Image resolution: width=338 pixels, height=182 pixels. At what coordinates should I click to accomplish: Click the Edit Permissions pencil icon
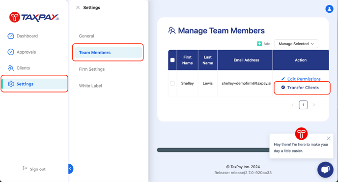click(283, 79)
